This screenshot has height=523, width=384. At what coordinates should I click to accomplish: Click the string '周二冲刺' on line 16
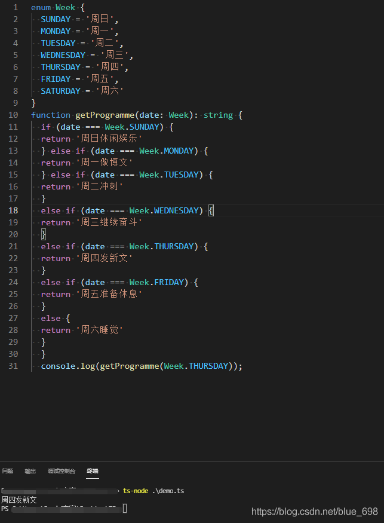pyautogui.click(x=99, y=186)
